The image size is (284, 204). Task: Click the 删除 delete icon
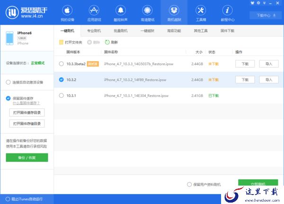click(x=89, y=42)
